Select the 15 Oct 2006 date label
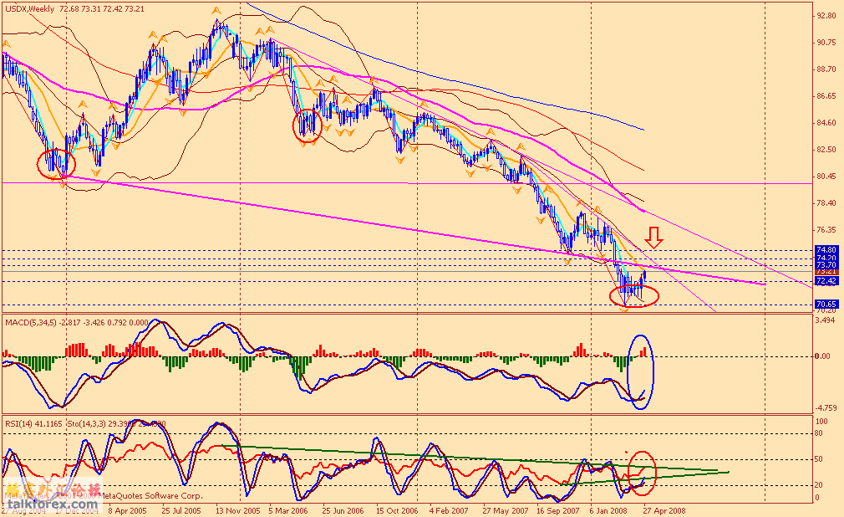The image size is (844, 517). [x=397, y=510]
